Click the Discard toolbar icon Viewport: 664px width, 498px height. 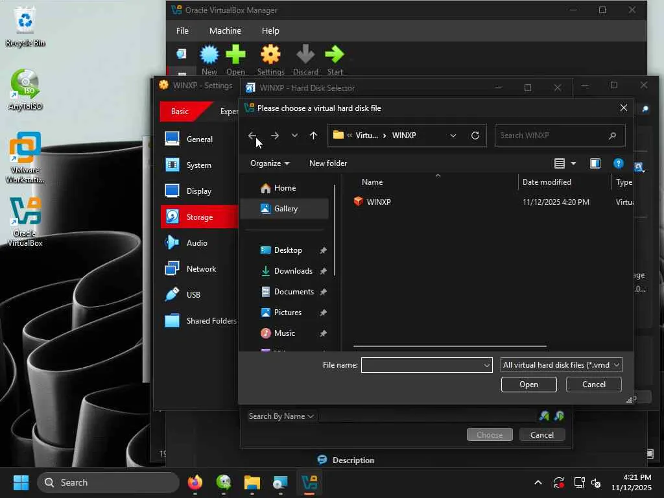(305, 55)
